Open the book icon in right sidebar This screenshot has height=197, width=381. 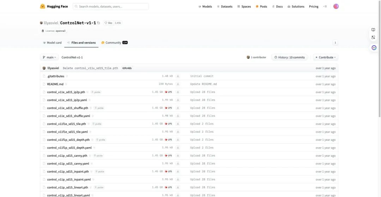(x=373, y=30)
